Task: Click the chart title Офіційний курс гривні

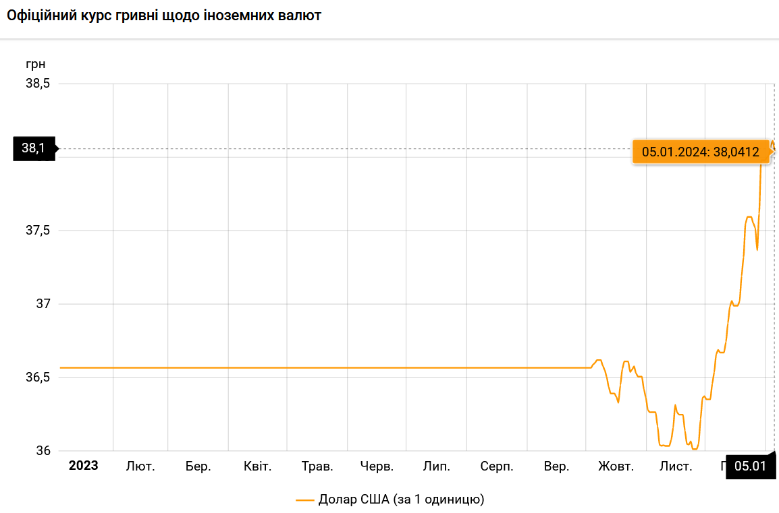Action: pyautogui.click(x=164, y=16)
